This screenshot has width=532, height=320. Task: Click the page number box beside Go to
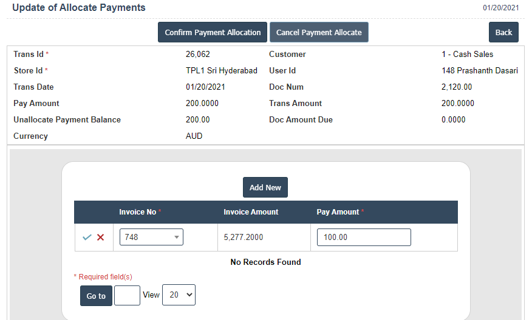coord(127,296)
